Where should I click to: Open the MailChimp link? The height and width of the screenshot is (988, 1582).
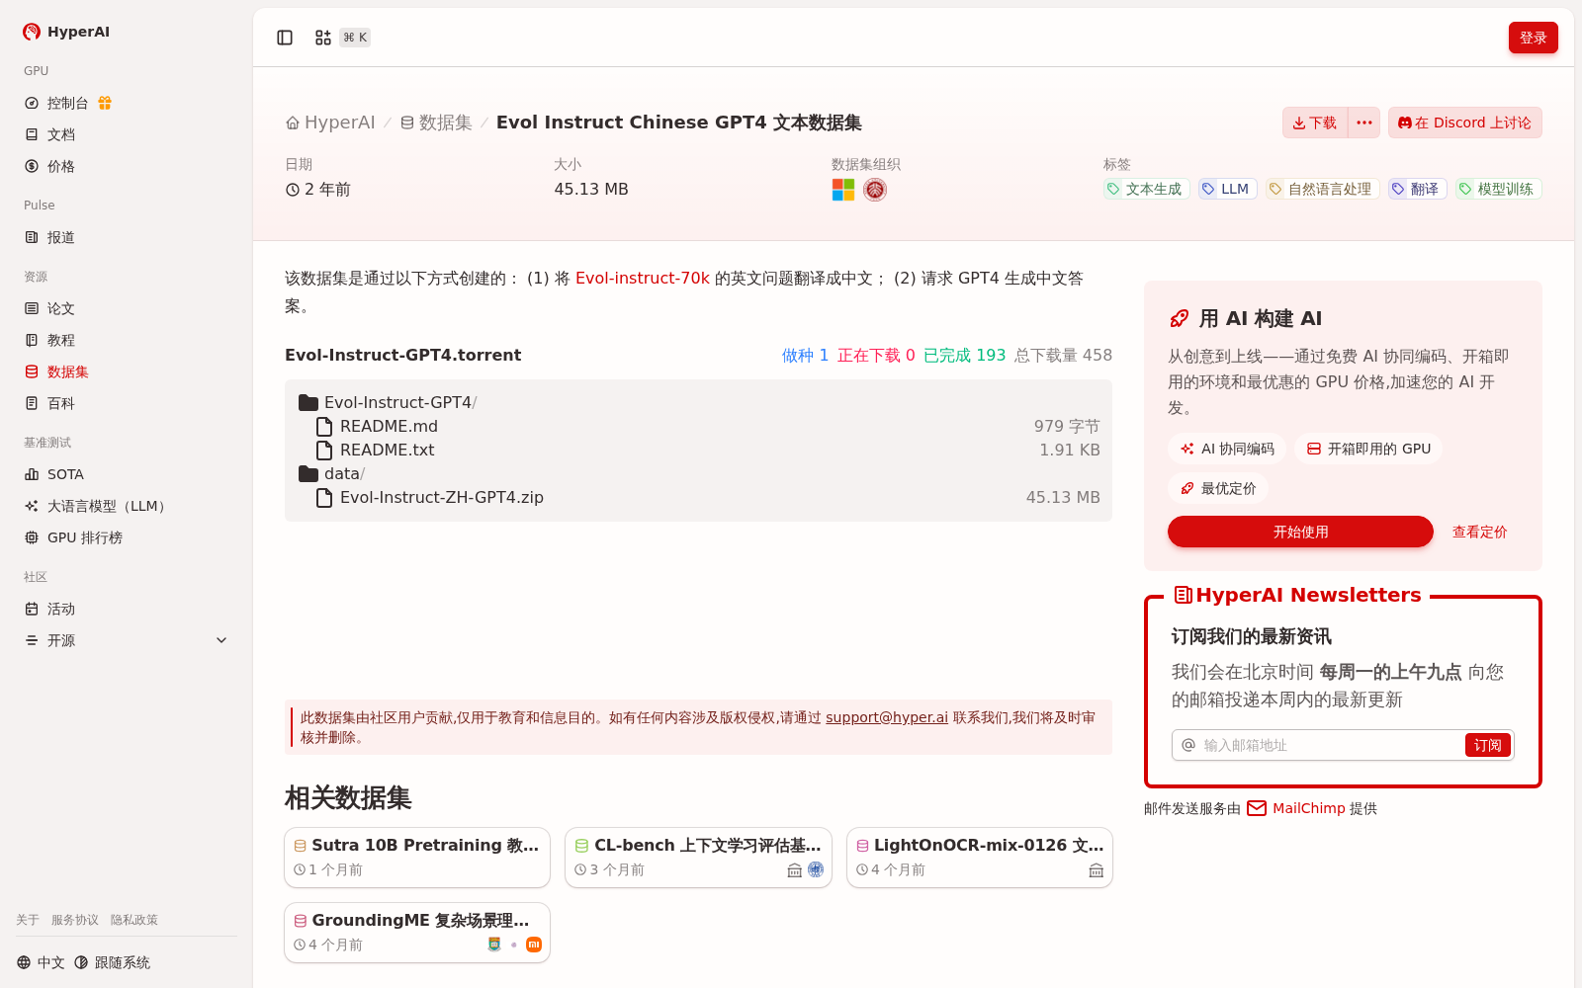pyautogui.click(x=1296, y=808)
